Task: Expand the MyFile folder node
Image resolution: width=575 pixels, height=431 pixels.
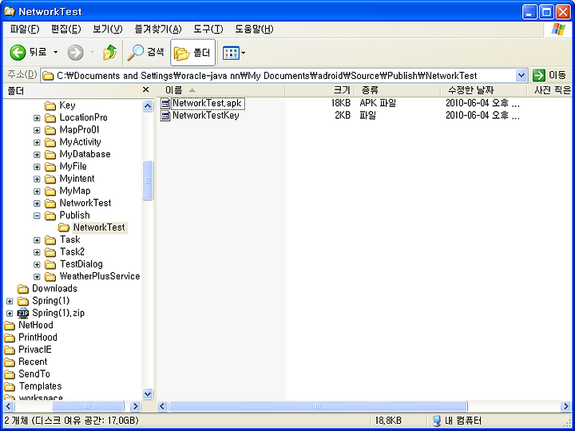Action: pos(37,167)
